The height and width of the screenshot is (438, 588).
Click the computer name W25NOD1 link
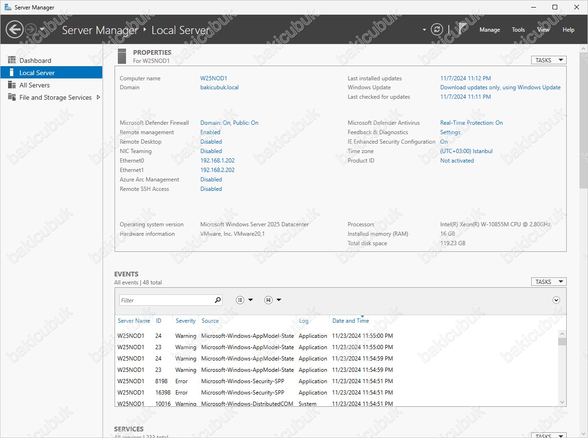[x=214, y=78]
